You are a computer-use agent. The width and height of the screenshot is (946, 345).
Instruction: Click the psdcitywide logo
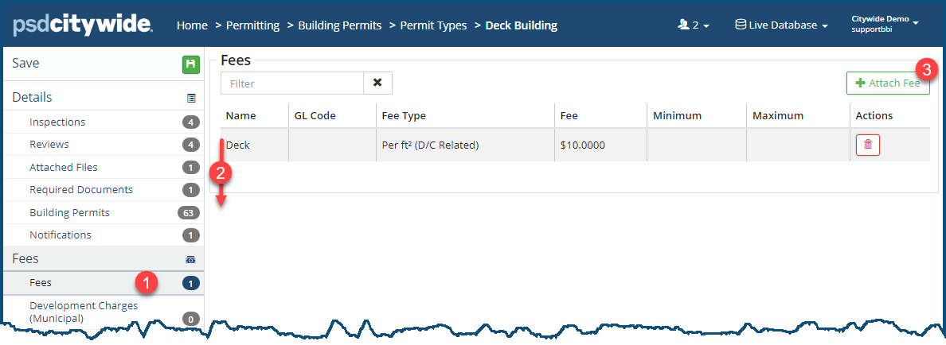click(x=83, y=25)
